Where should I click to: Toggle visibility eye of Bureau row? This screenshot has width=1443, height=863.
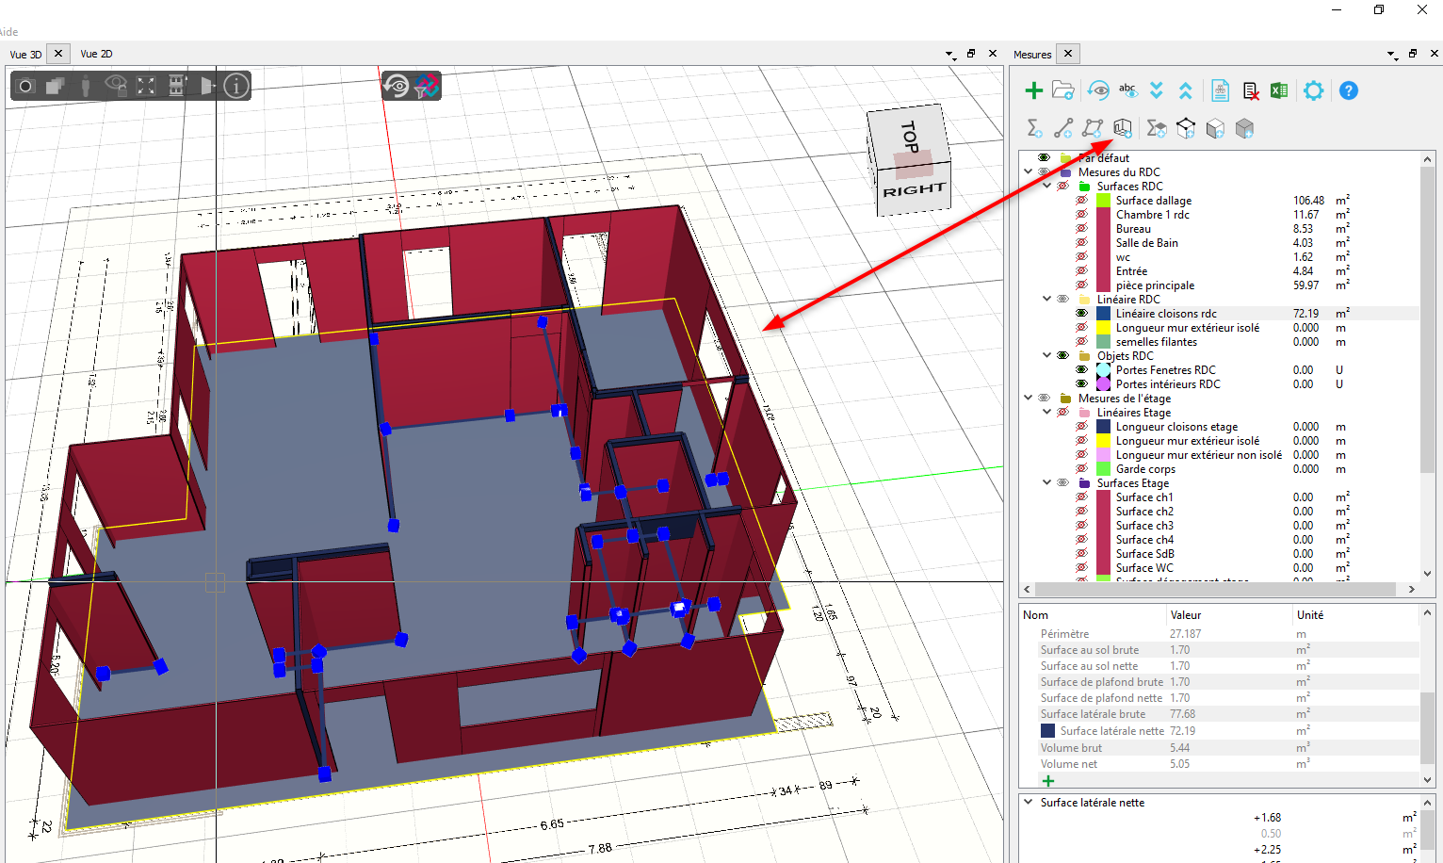[1081, 228]
